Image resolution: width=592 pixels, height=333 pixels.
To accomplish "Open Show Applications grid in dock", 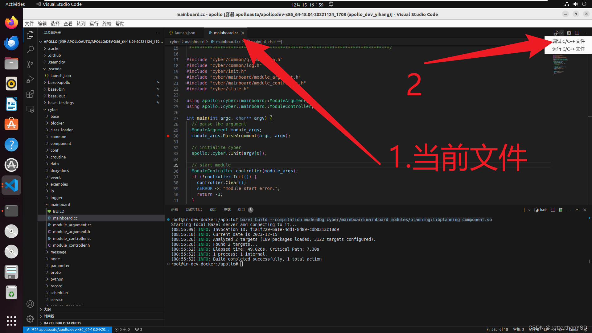I will (11, 321).
